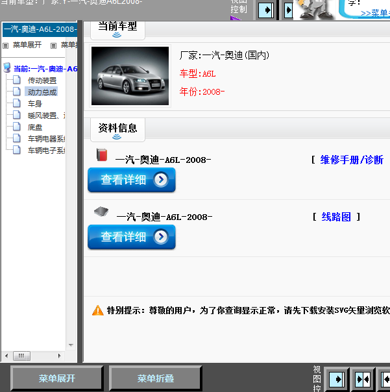Viewport: 390px width, 392px height.
Task: Click the grey chip wiring diagram icon
Action: point(101,212)
